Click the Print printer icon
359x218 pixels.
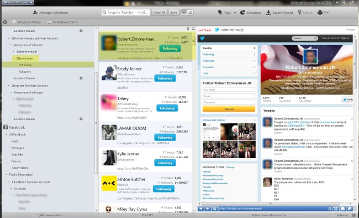click(320, 13)
